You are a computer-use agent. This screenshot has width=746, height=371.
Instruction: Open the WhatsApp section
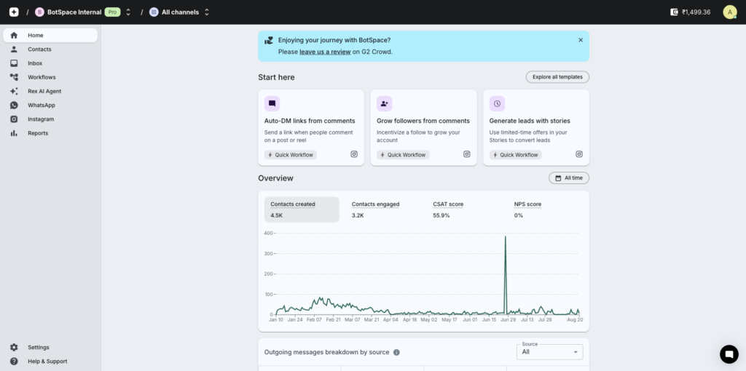pyautogui.click(x=50, y=105)
